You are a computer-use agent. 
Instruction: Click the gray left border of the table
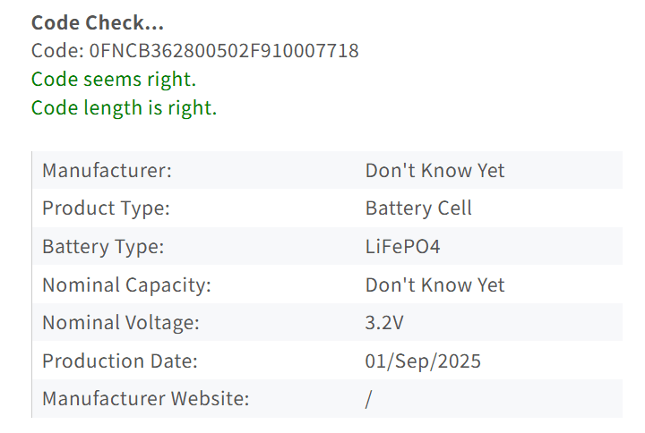pos(32,284)
